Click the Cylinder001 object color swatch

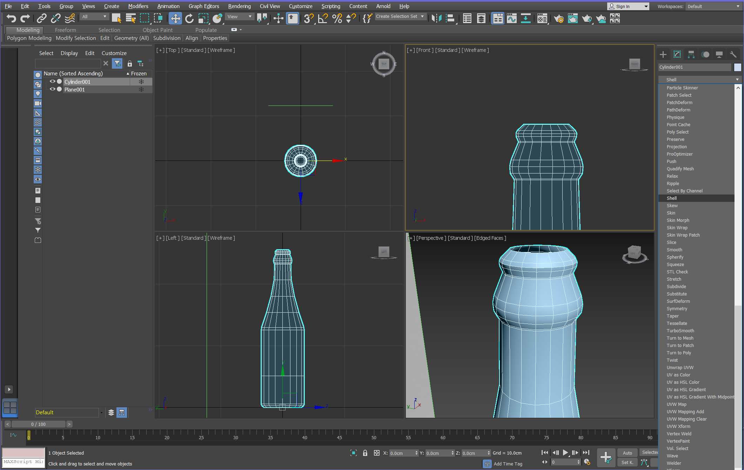pyautogui.click(x=737, y=67)
